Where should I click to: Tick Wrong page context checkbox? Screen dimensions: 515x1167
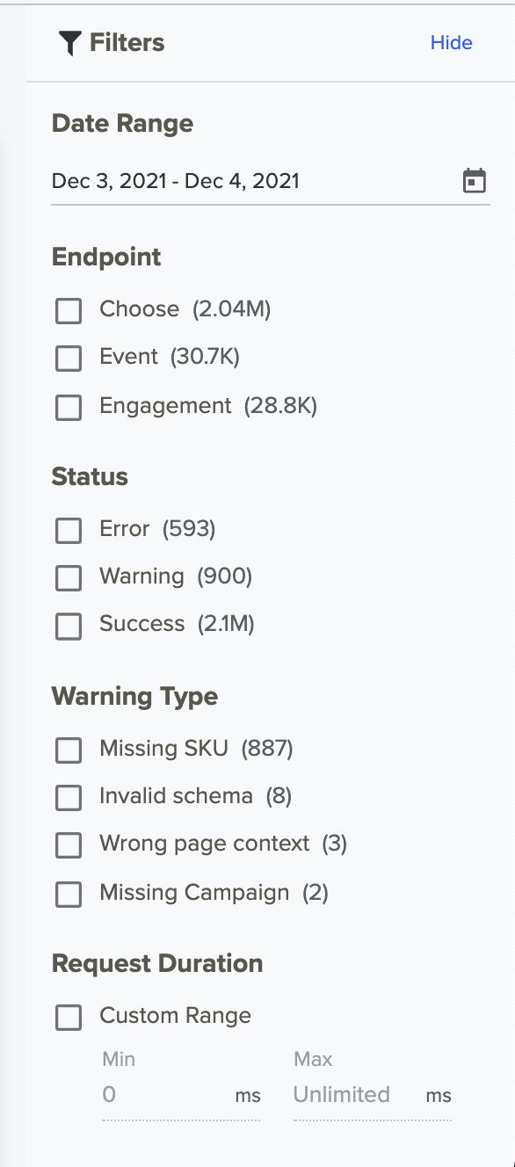pos(69,845)
